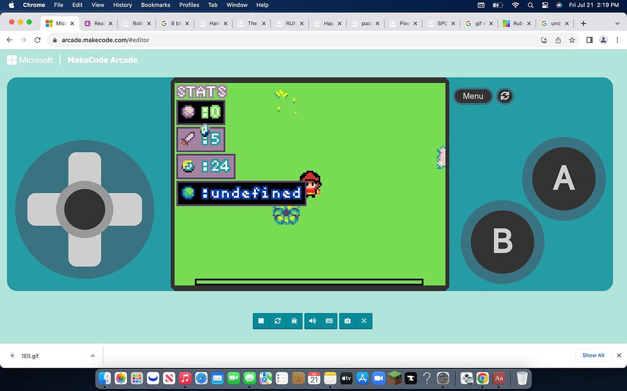The image size is (627, 391).
Task: Open Calendar from the dock
Action: click(314, 378)
